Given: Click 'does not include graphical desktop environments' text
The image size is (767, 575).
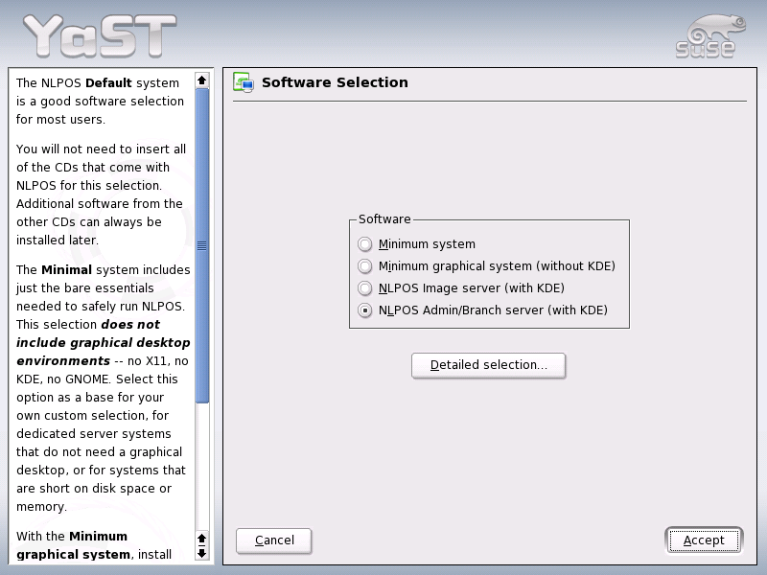Looking at the screenshot, I should pos(104,342).
